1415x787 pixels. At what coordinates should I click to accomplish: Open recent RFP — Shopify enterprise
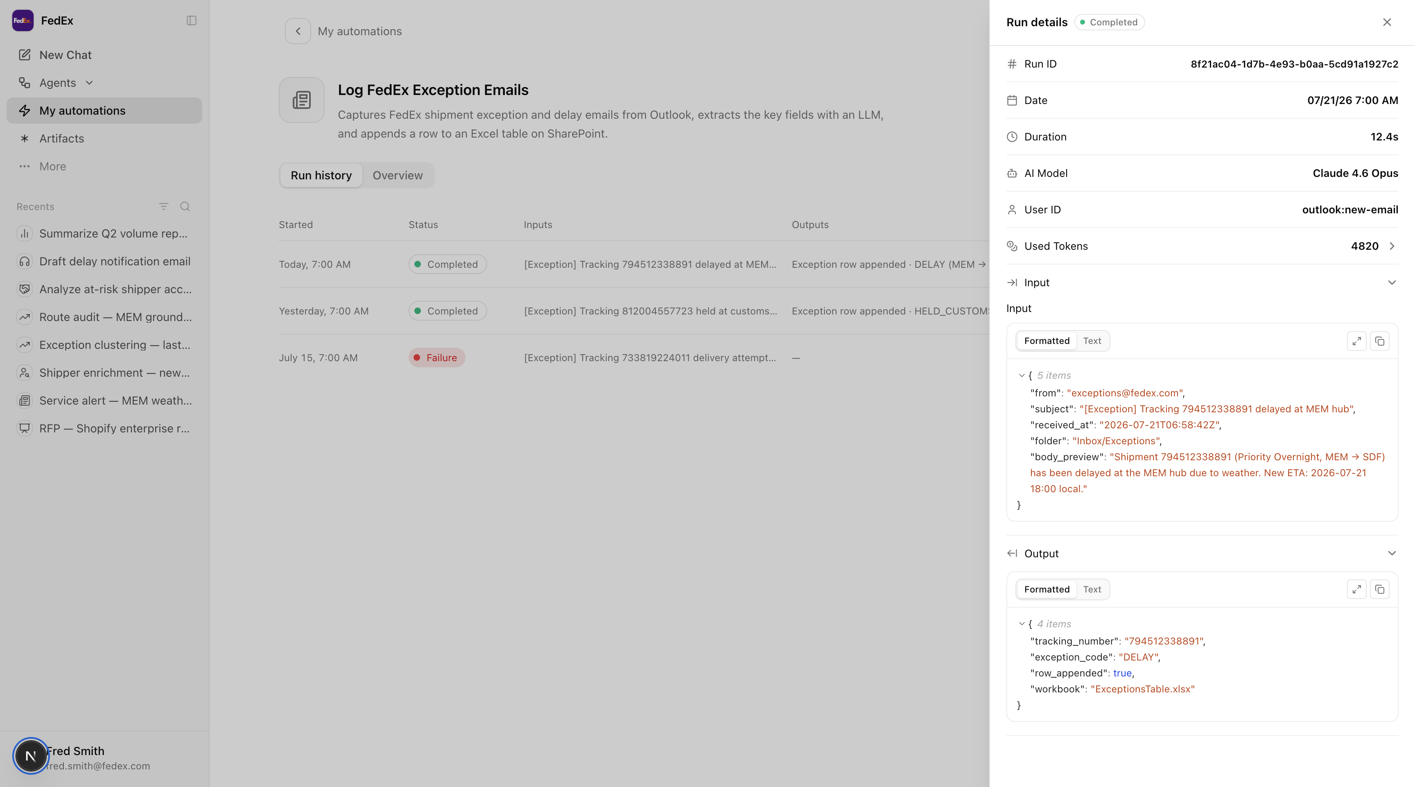pyautogui.click(x=104, y=428)
